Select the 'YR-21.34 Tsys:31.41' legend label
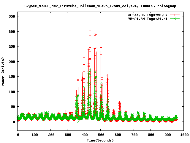This screenshot has width=190, height=143. pyautogui.click(x=148, y=19)
